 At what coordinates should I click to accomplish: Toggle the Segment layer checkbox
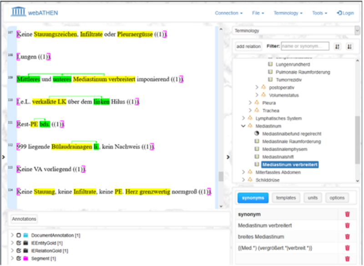tap(19, 258)
